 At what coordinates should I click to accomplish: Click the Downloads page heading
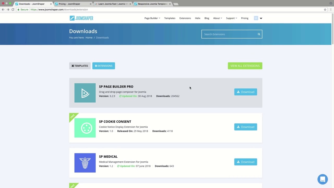pos(83,31)
